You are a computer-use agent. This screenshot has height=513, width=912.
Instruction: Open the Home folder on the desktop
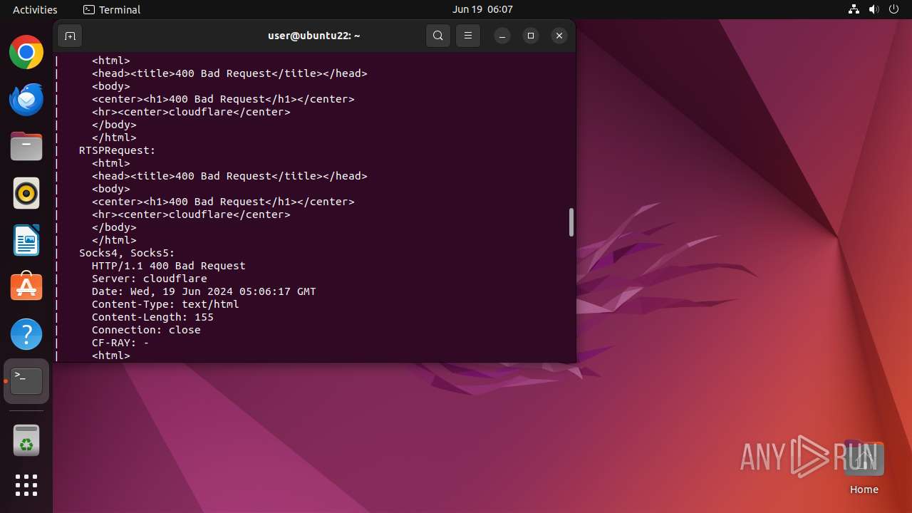pos(864,467)
